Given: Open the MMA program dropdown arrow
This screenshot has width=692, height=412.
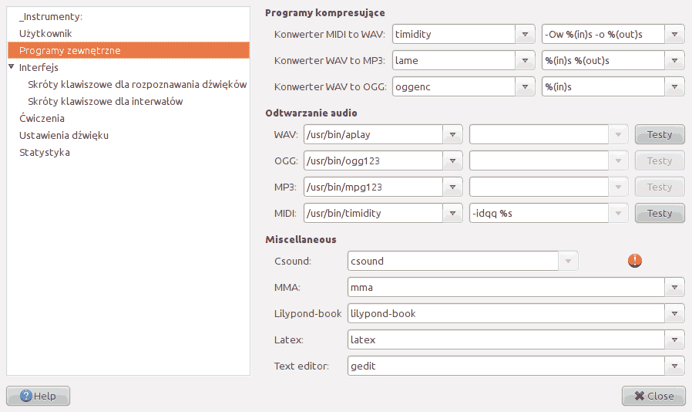Looking at the screenshot, I should click(x=675, y=287).
